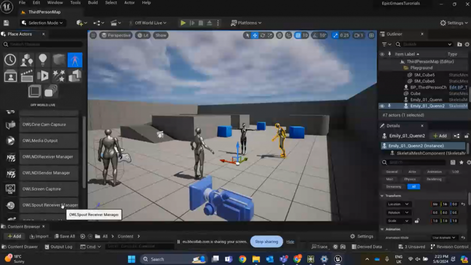Toggle lock scale ratio padlock
This screenshot has width=471, height=265.
coord(417,221)
